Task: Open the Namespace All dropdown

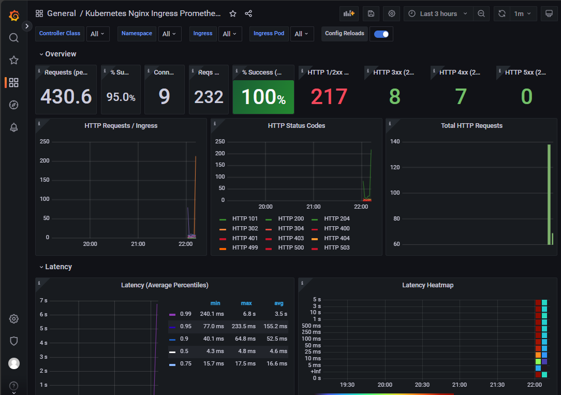Action: point(169,34)
